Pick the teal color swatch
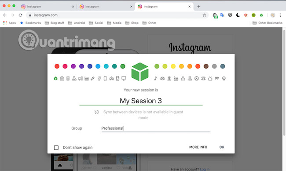The width and height of the screenshot is (286, 171). pyautogui.click(x=114, y=66)
